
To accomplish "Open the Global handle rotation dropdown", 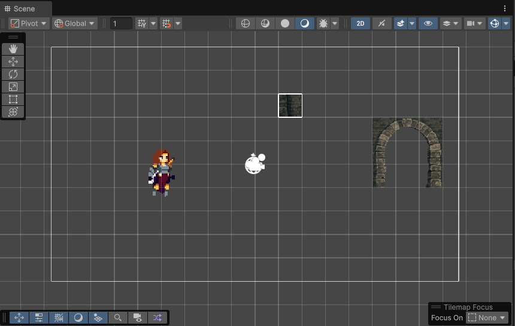I will pyautogui.click(x=75, y=23).
